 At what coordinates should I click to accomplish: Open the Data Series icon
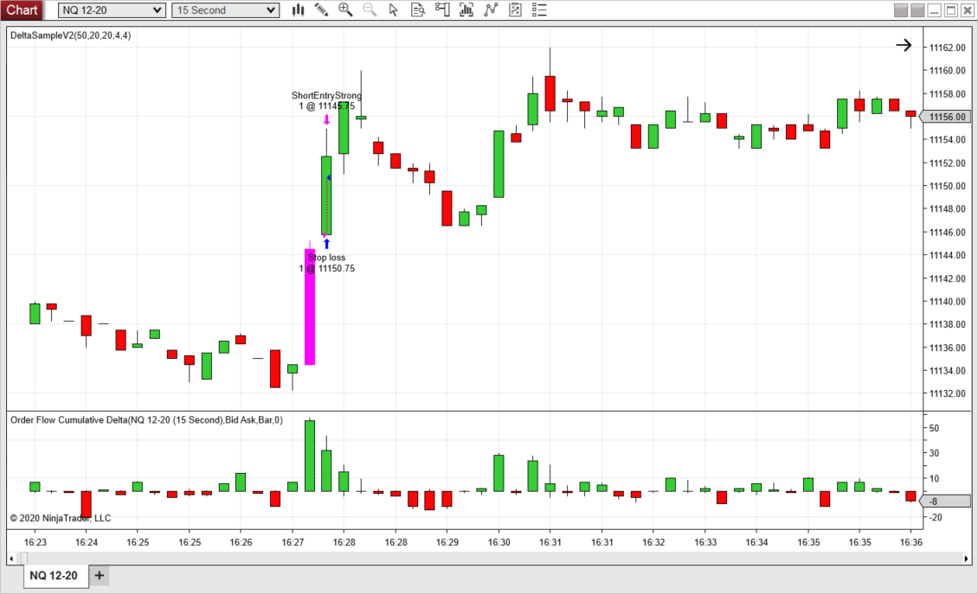coord(466,10)
